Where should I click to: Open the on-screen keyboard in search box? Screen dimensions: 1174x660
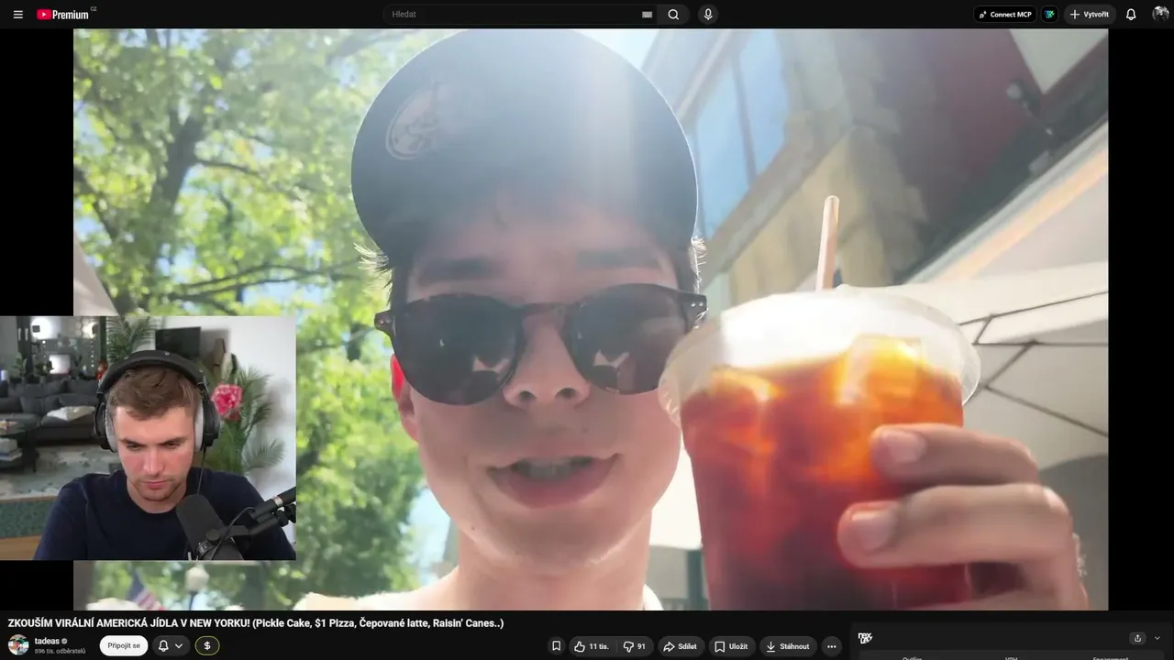[647, 15]
